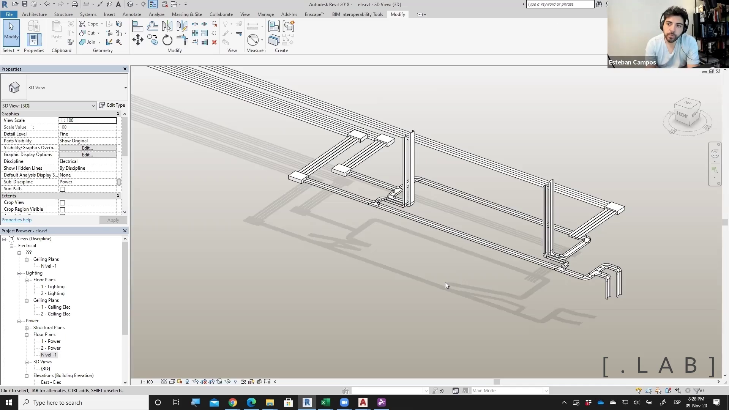Viewport: 729px width, 410px height.
Task: Select the Rotate tool
Action: (x=167, y=40)
